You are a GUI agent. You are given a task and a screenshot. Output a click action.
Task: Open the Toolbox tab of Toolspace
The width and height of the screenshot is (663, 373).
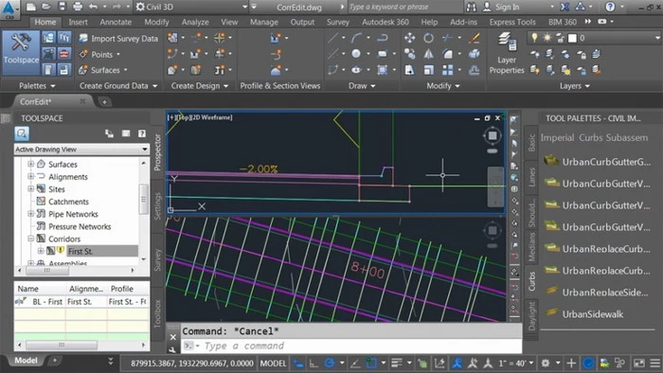click(157, 313)
